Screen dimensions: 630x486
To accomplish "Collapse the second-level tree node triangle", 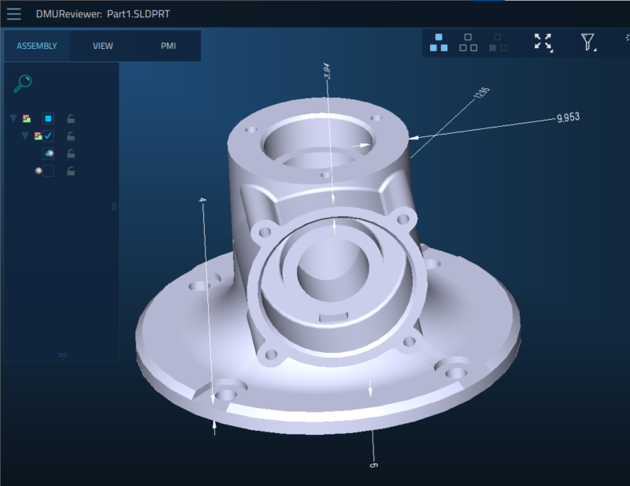I will click(24, 135).
